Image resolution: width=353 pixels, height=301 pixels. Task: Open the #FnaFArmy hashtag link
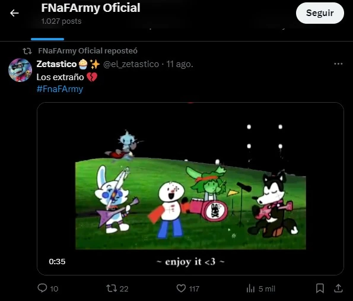click(x=60, y=89)
